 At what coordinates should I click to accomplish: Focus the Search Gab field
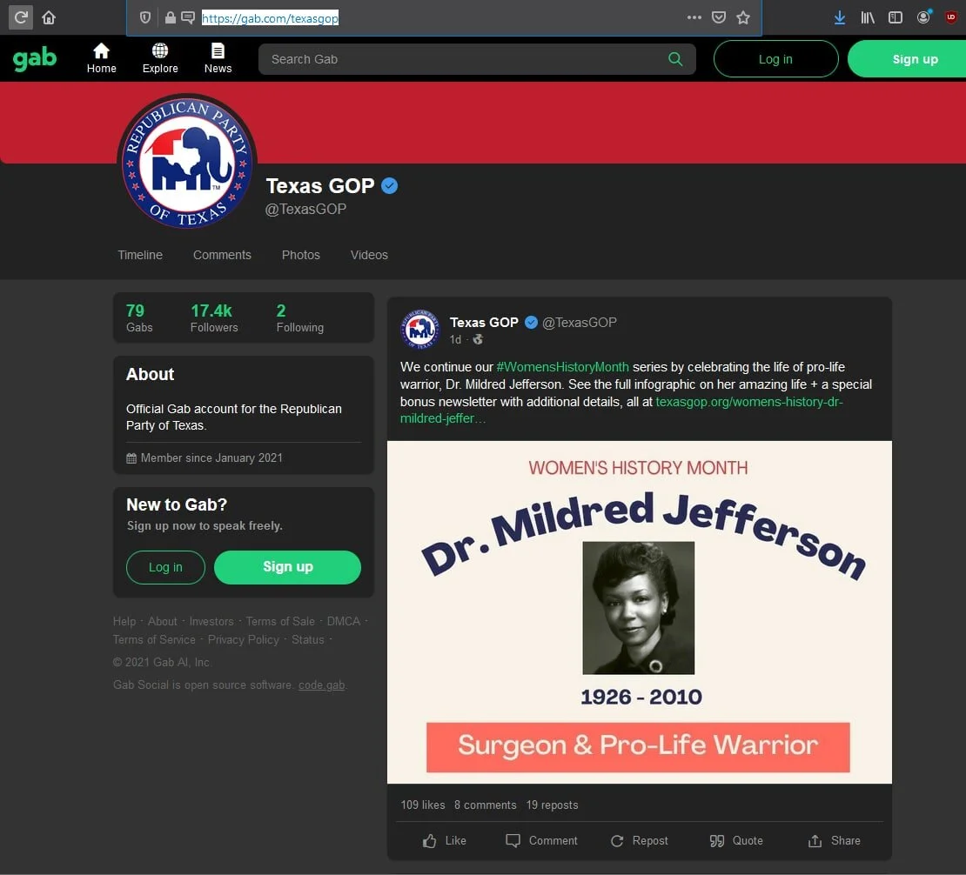click(x=477, y=59)
